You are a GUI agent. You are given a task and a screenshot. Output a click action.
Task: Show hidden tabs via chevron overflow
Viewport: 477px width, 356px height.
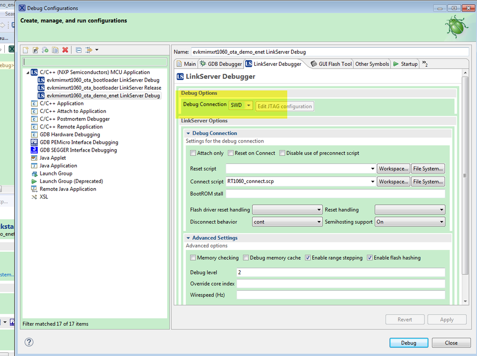(424, 64)
